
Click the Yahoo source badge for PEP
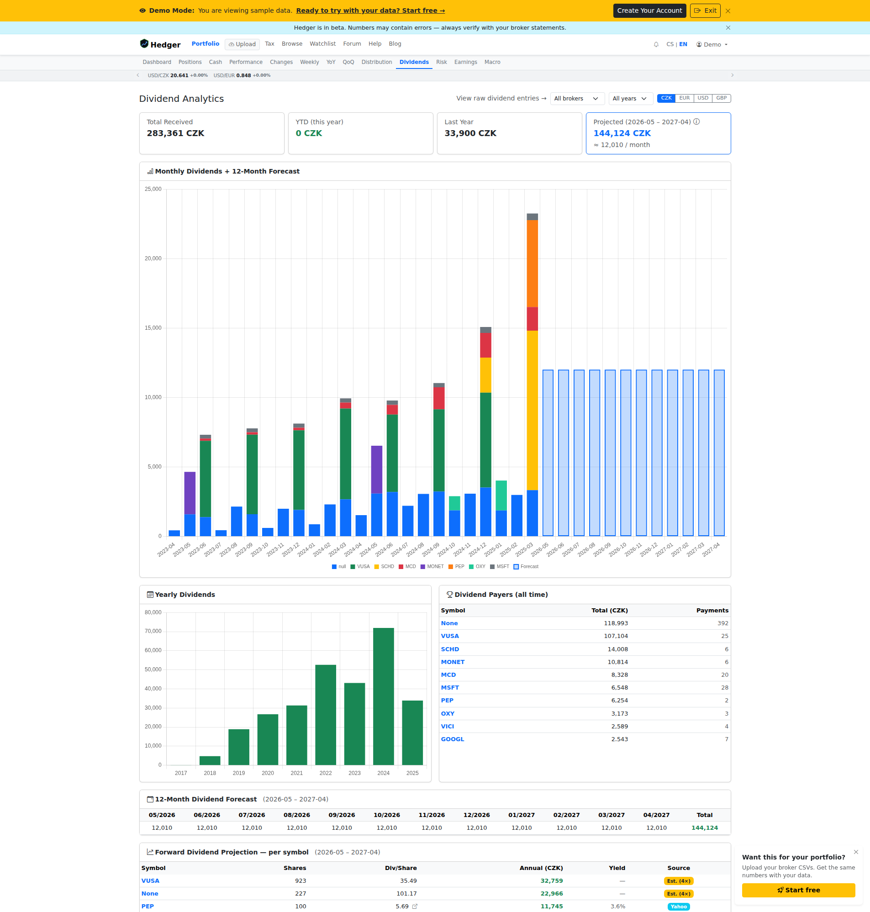click(679, 907)
